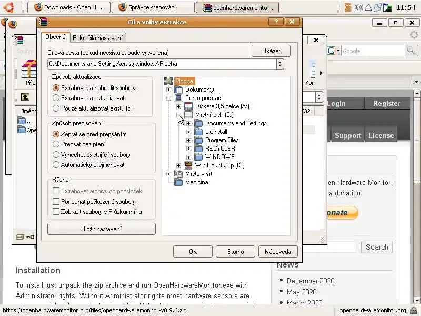
Task: Click the RECYCLER folder icon
Action: 198,149
